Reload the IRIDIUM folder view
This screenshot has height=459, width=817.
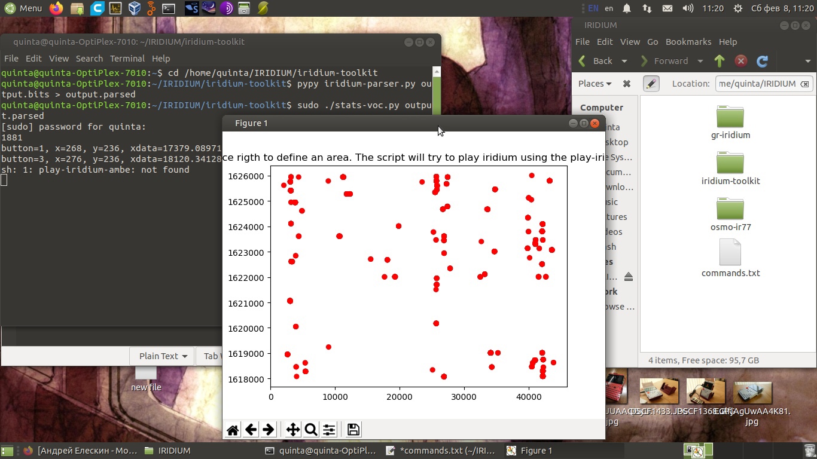coord(762,61)
